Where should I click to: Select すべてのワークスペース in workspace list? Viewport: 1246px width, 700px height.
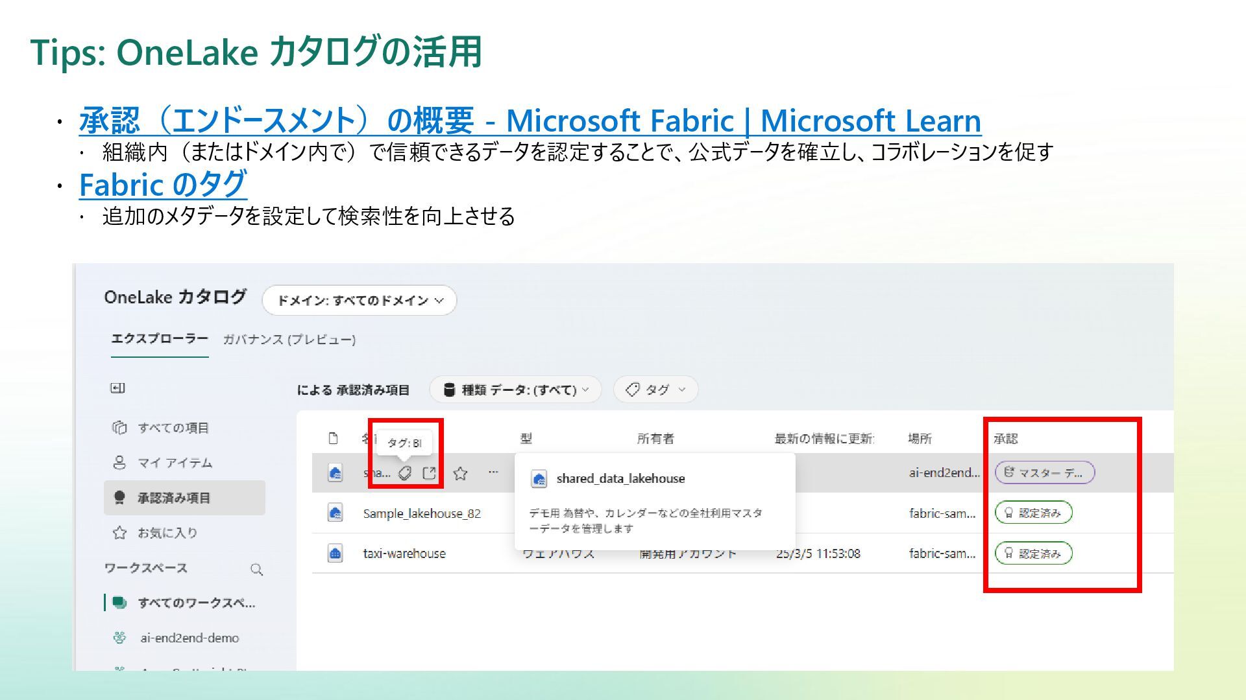(196, 603)
